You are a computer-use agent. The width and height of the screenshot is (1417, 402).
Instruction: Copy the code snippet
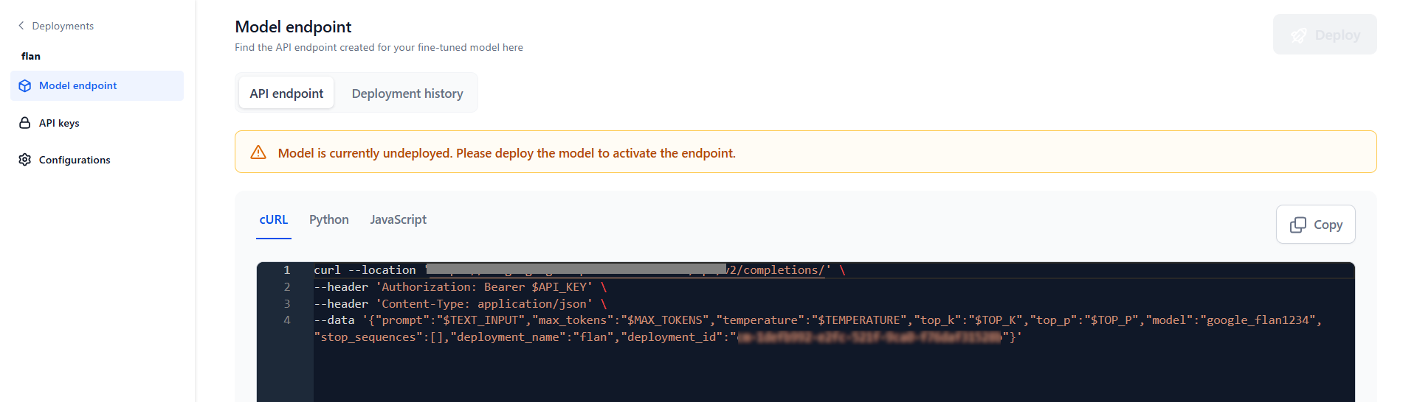1316,225
